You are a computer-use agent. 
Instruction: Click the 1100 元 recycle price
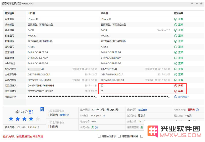tap(53, 115)
